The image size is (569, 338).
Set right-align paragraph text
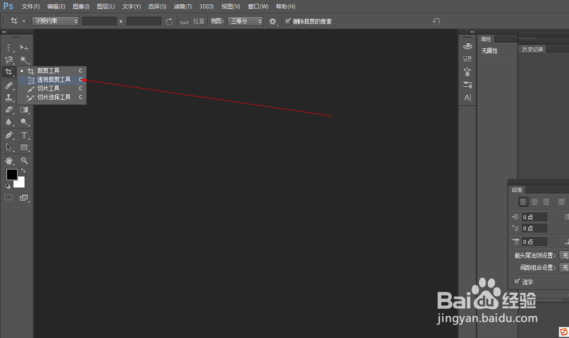(x=546, y=202)
